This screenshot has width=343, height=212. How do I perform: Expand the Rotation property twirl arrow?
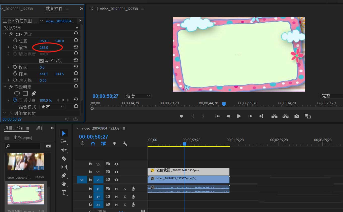click(x=9, y=67)
